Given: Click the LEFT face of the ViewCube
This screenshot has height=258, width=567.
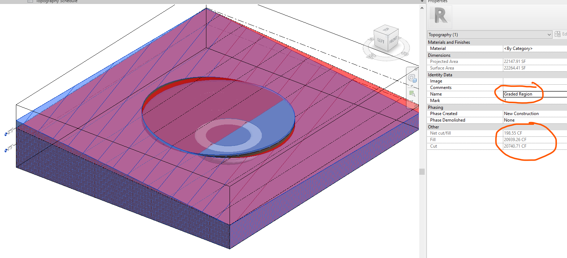Looking at the screenshot, I should 381,41.
